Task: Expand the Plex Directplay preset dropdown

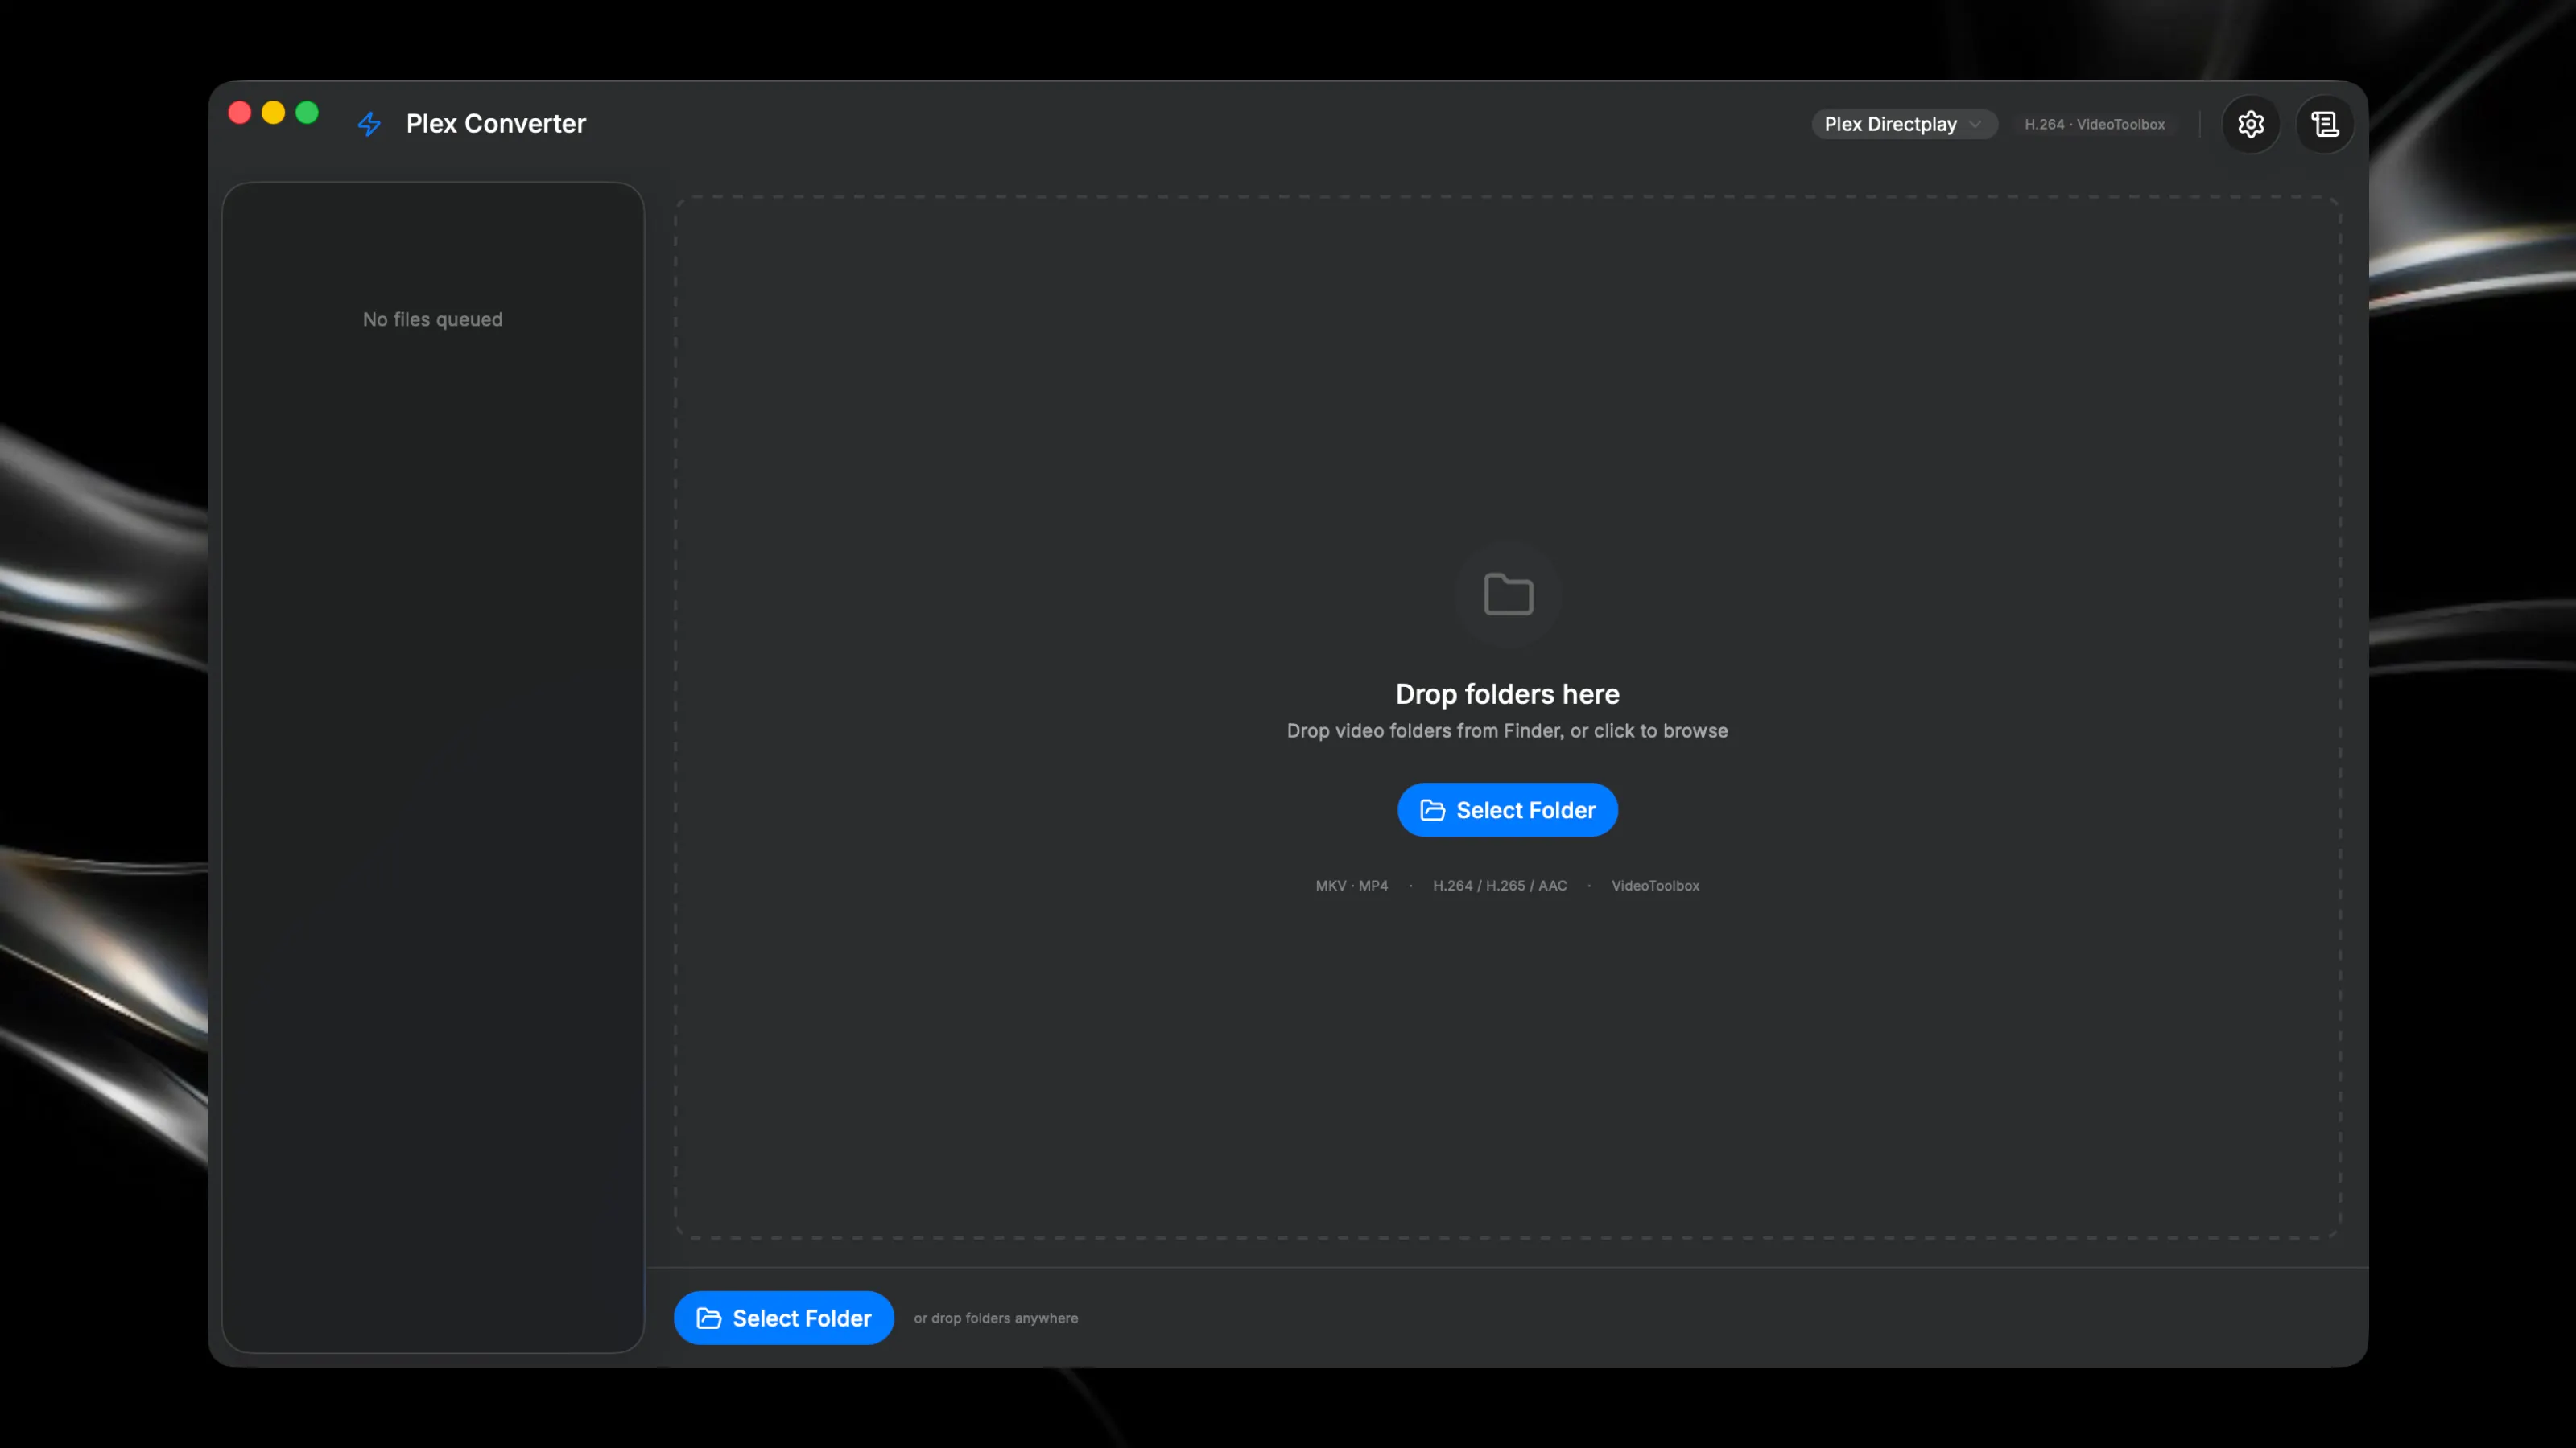Action: (1903, 124)
